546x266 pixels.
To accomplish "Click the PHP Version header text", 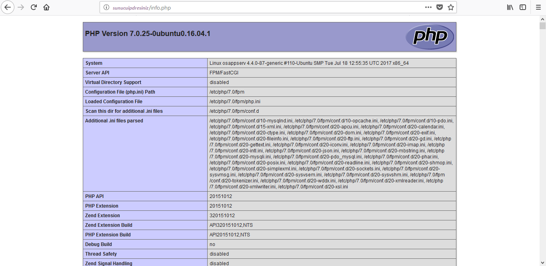I will (x=148, y=34).
